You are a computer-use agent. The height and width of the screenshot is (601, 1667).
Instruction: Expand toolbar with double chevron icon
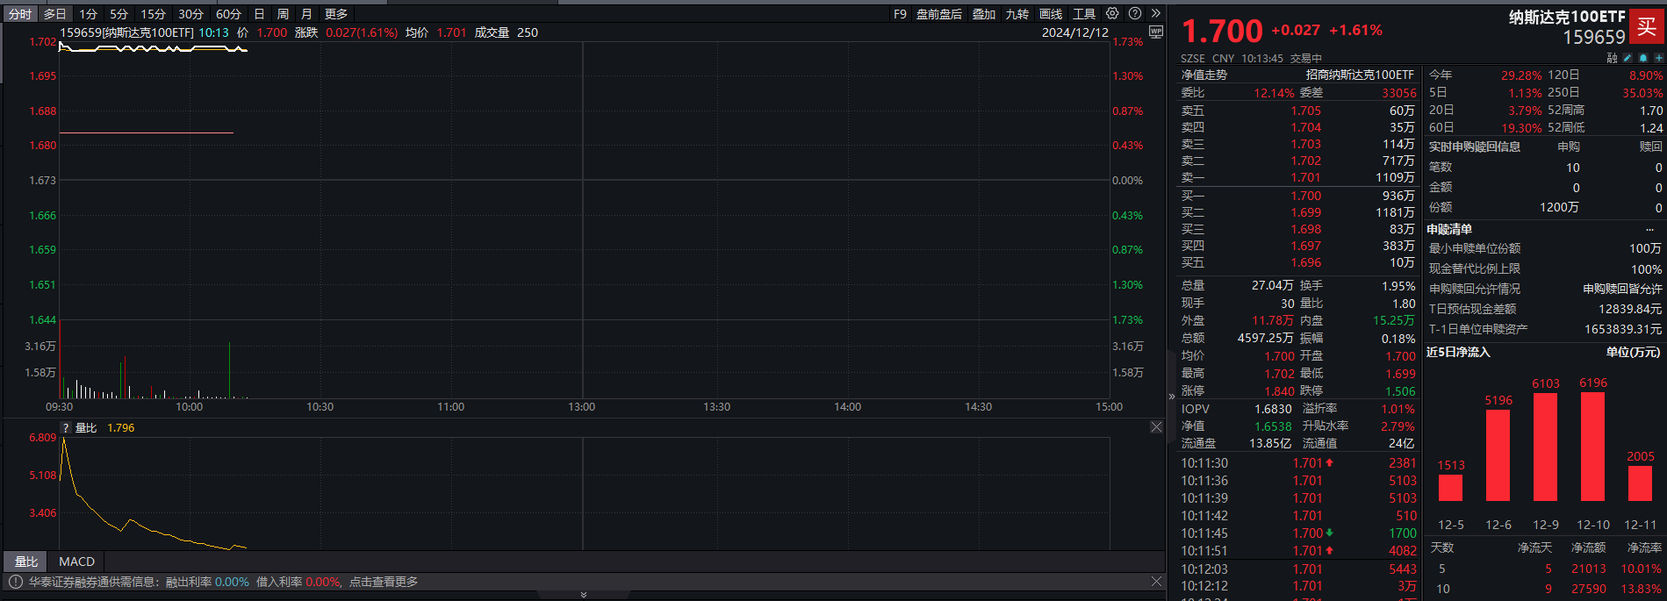[1156, 13]
